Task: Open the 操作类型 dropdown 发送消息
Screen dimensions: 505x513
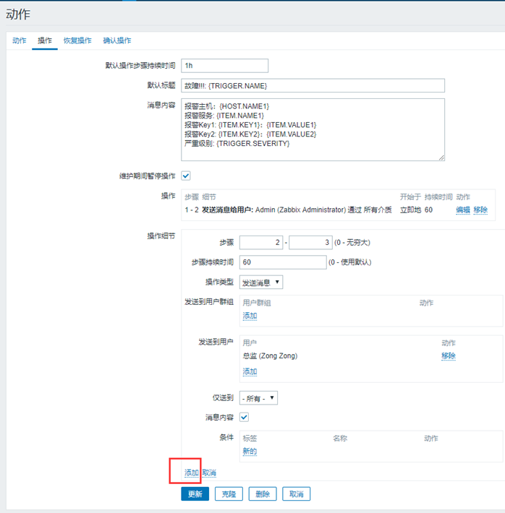Action: pyautogui.click(x=261, y=282)
